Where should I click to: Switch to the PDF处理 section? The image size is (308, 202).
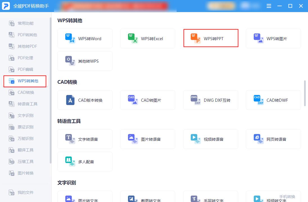25,58
